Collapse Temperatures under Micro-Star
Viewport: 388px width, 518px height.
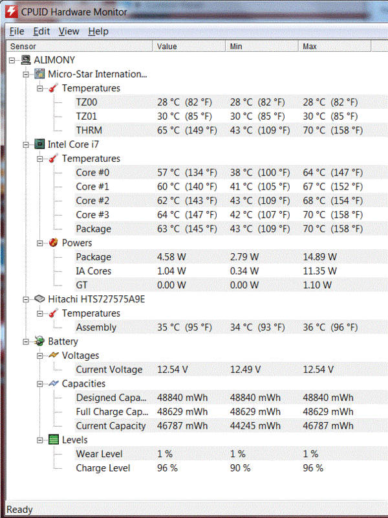tap(39, 89)
